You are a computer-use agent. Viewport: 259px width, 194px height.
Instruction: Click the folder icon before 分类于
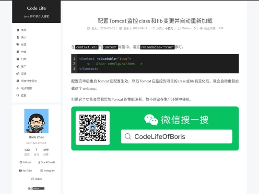pos(153,28)
